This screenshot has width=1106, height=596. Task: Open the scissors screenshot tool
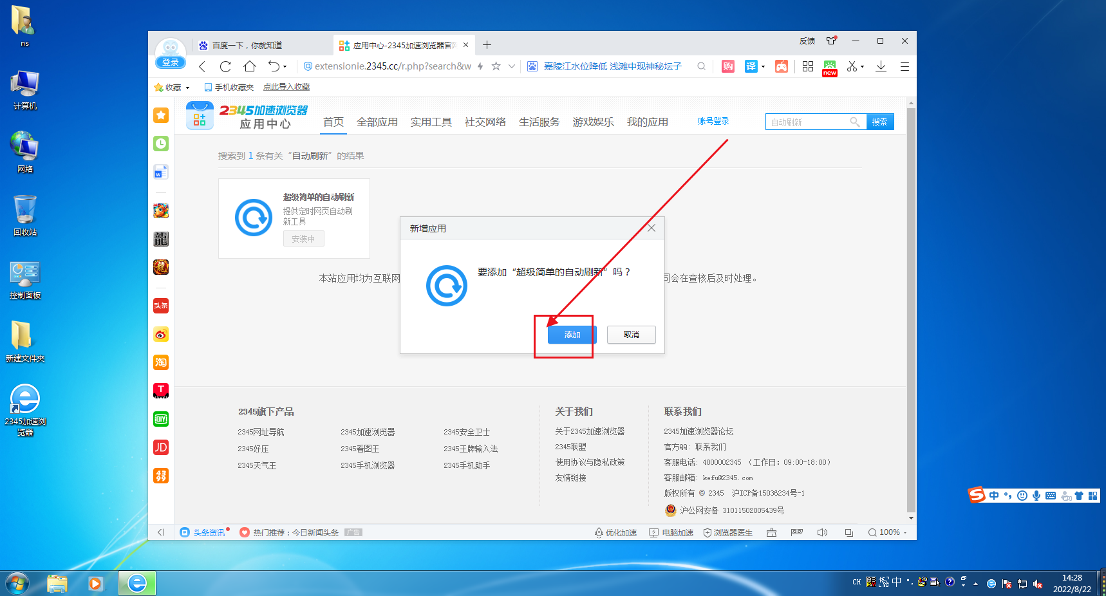tap(852, 66)
